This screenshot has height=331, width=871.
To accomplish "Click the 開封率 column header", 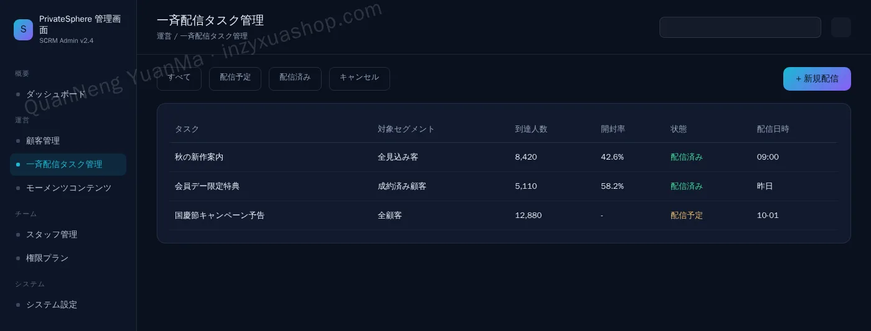I will (x=613, y=129).
